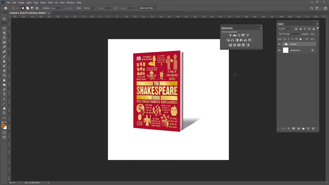Pick the Eyedropper tool
329x185 pixels.
[4, 47]
